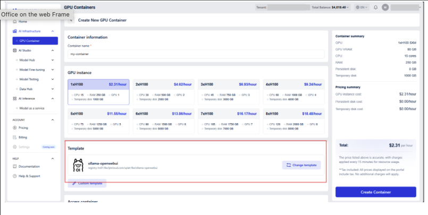Click the Home icon in the sidebar

[14, 22]
